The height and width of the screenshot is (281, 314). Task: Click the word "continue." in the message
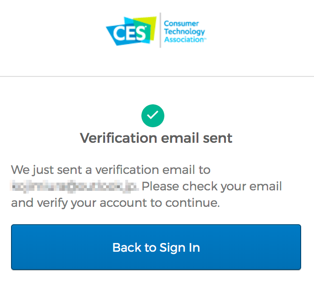pyautogui.click(x=193, y=203)
